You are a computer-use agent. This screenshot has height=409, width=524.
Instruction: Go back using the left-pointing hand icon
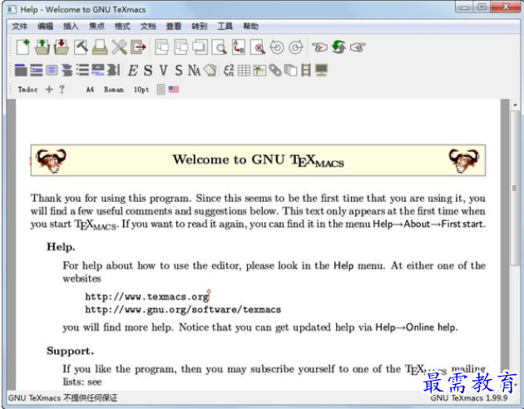(x=319, y=47)
